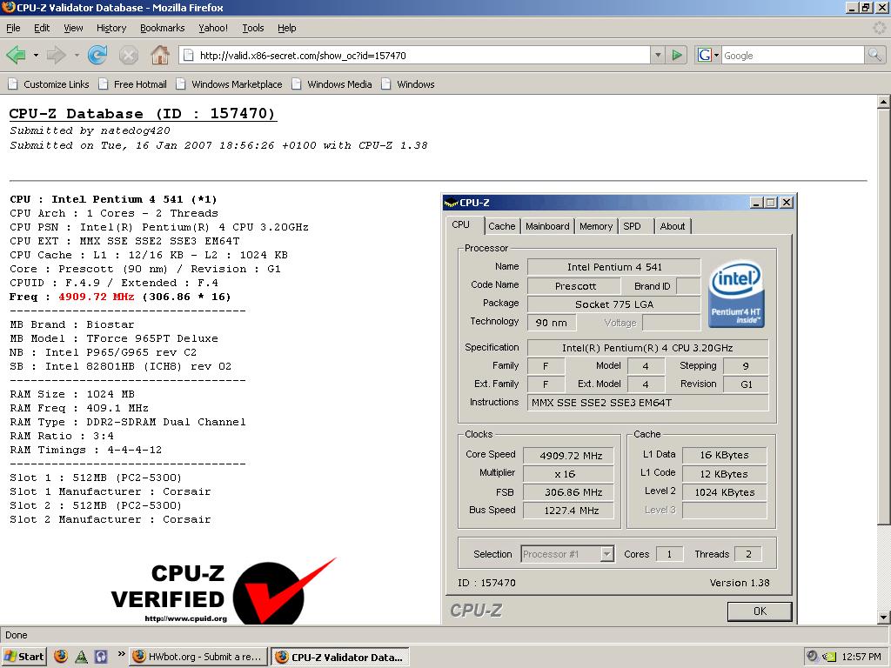This screenshot has width=891, height=668.
Task: Reload the page with the refresh icon
Action: [x=97, y=55]
